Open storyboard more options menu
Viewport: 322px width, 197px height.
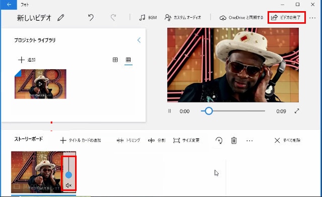(249, 141)
